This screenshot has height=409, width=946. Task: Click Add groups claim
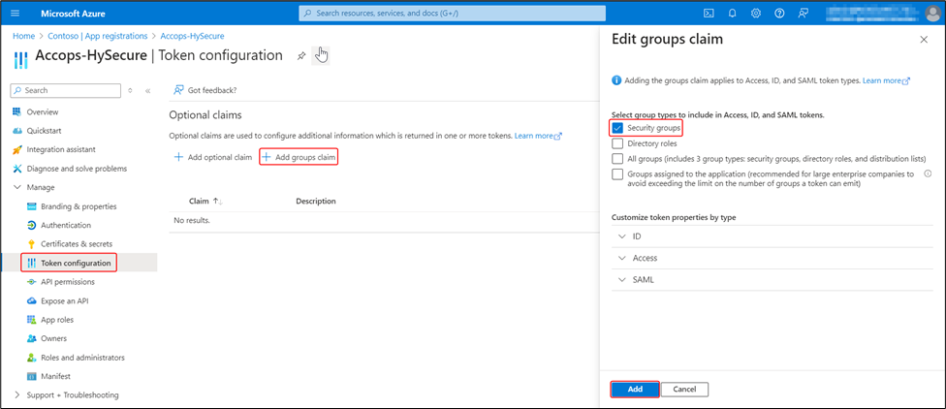click(x=299, y=157)
